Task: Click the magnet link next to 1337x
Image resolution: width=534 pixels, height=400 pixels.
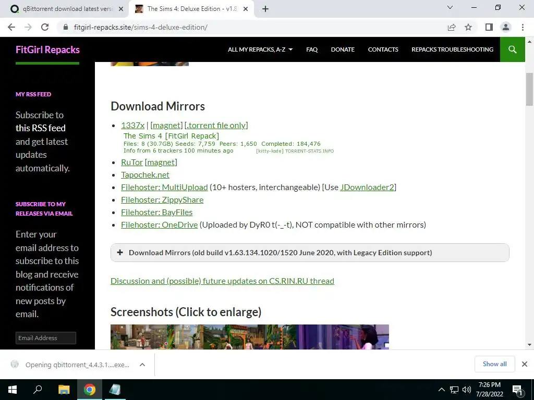Action: tap(166, 125)
